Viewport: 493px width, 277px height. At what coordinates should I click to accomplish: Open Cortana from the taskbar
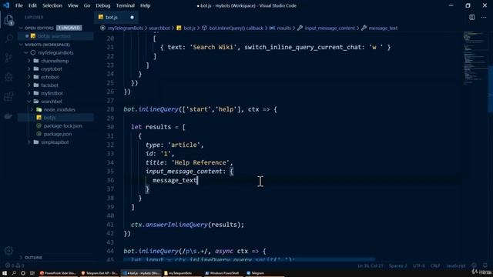click(x=23, y=273)
